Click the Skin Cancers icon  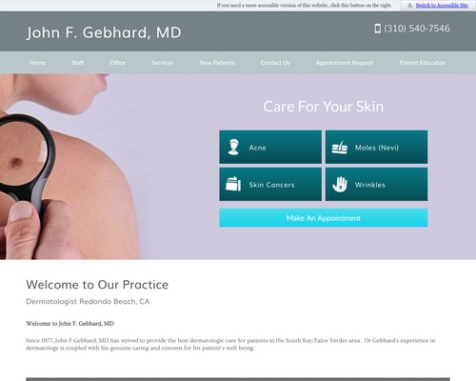[233, 184]
